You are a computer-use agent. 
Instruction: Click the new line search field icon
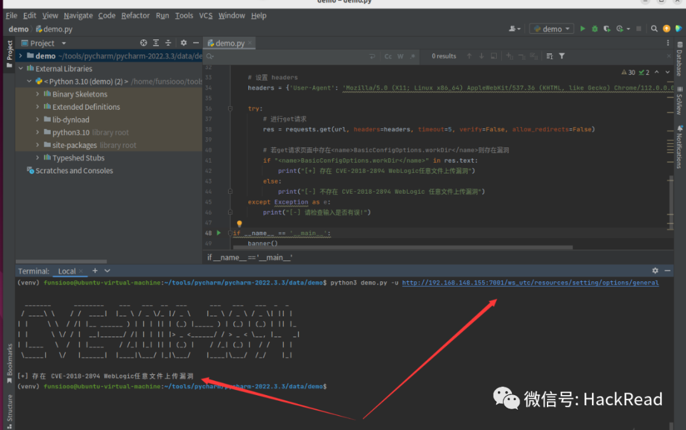point(372,56)
